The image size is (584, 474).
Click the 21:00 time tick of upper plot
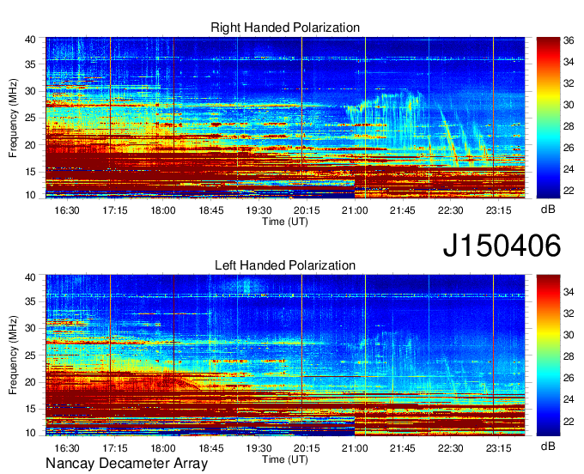(355, 210)
